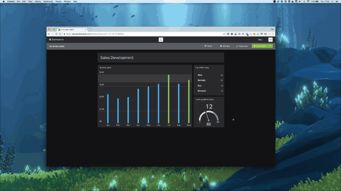
Task: Close the Full screen demo tab
Action: (86, 29)
